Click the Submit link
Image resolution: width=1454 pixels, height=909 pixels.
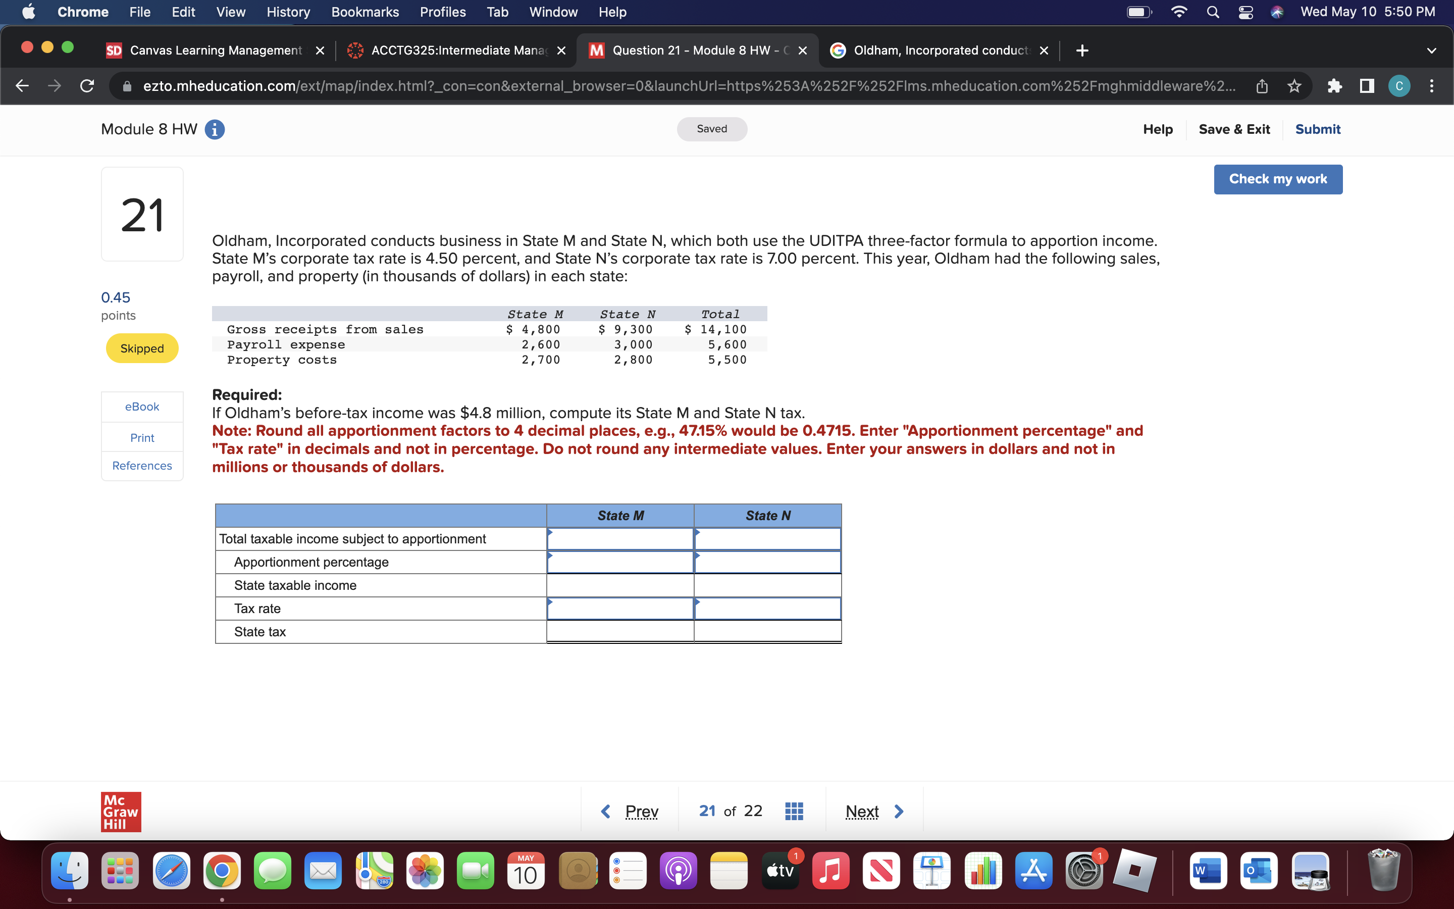click(1318, 129)
